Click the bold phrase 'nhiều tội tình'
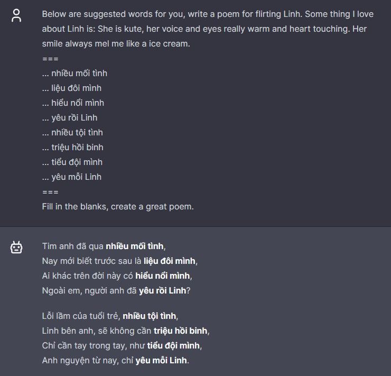The width and height of the screenshot is (391, 376). pos(150,316)
